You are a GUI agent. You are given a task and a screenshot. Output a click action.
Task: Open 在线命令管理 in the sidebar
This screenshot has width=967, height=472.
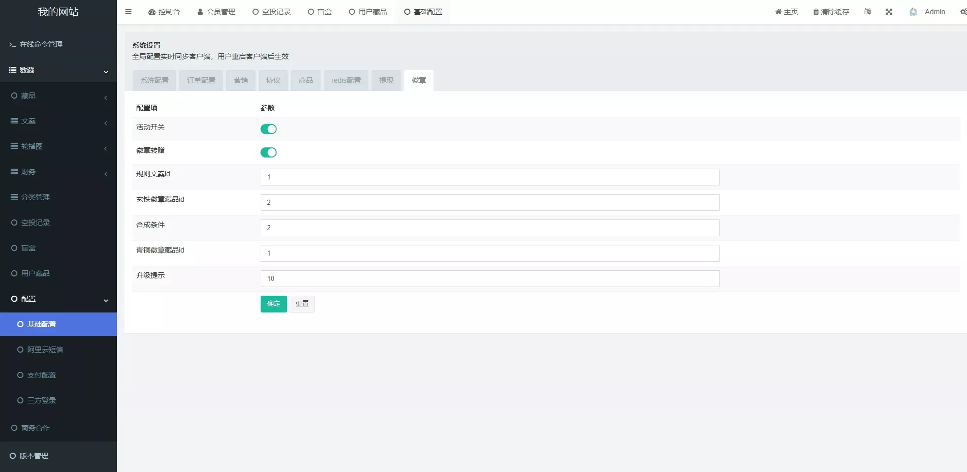[41, 44]
